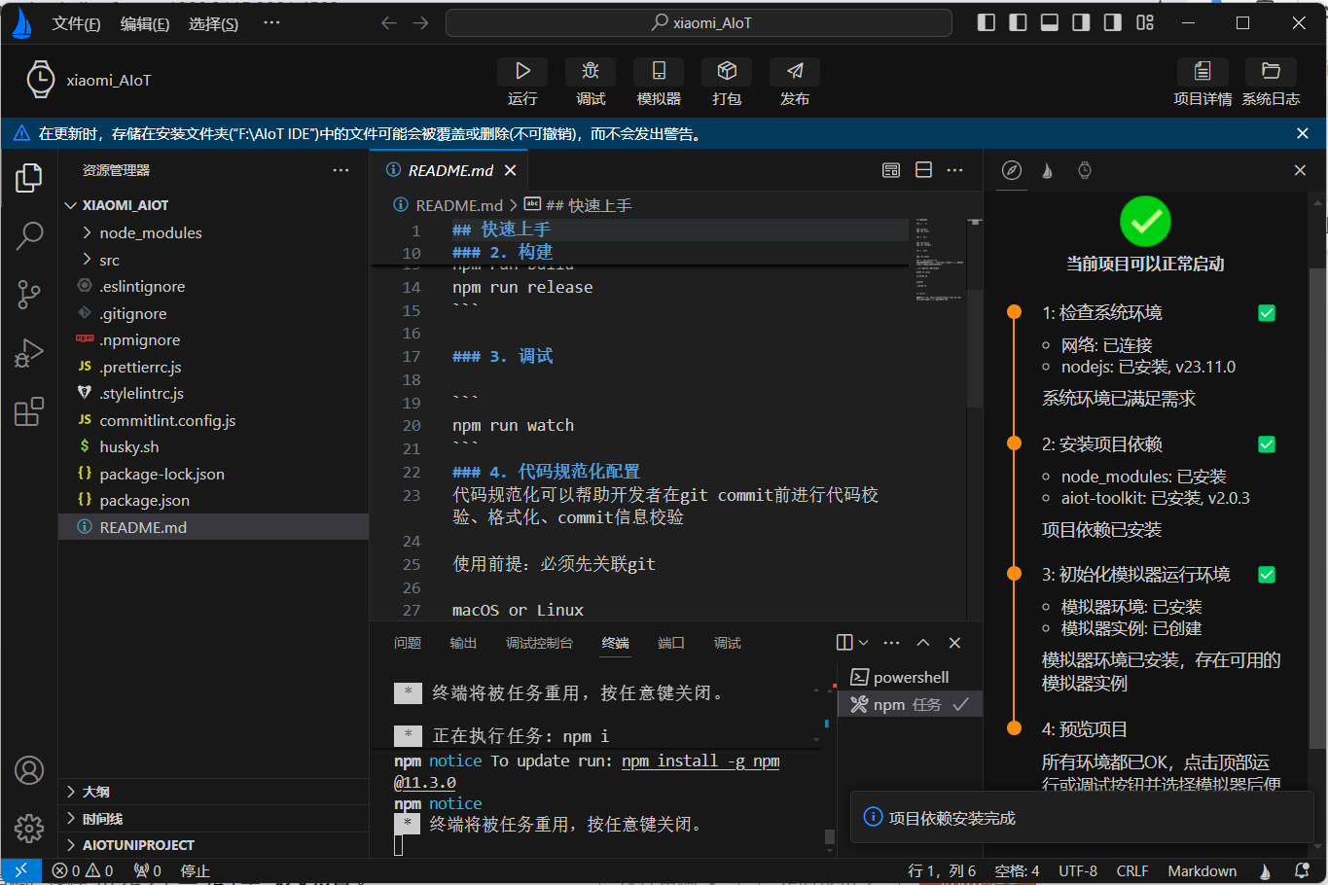Select the npm 任务 terminal entry

coord(911,704)
